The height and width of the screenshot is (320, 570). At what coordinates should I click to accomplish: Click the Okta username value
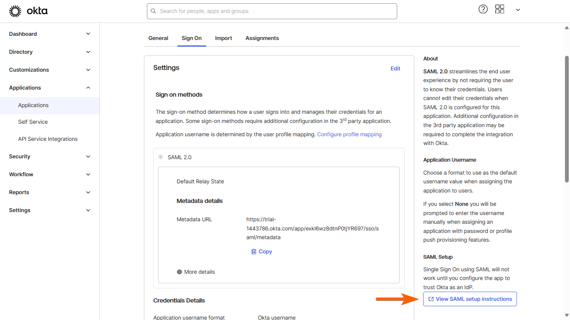pos(277,317)
